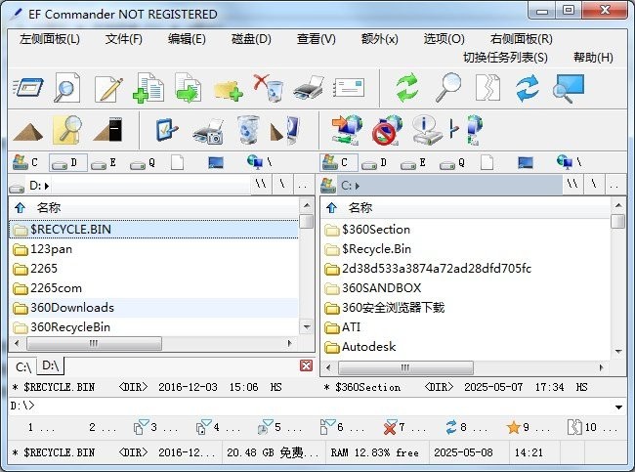Click left panel up-directory arrow beside 名称
The height and width of the screenshot is (472, 635).
[x=20, y=208]
